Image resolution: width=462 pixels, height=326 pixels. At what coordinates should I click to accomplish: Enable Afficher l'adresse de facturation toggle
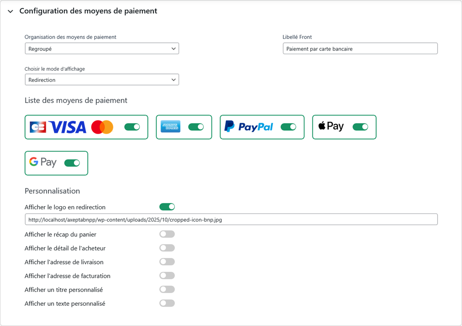167,275
